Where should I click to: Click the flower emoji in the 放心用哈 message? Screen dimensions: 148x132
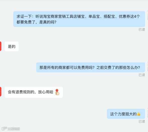coord(57,92)
